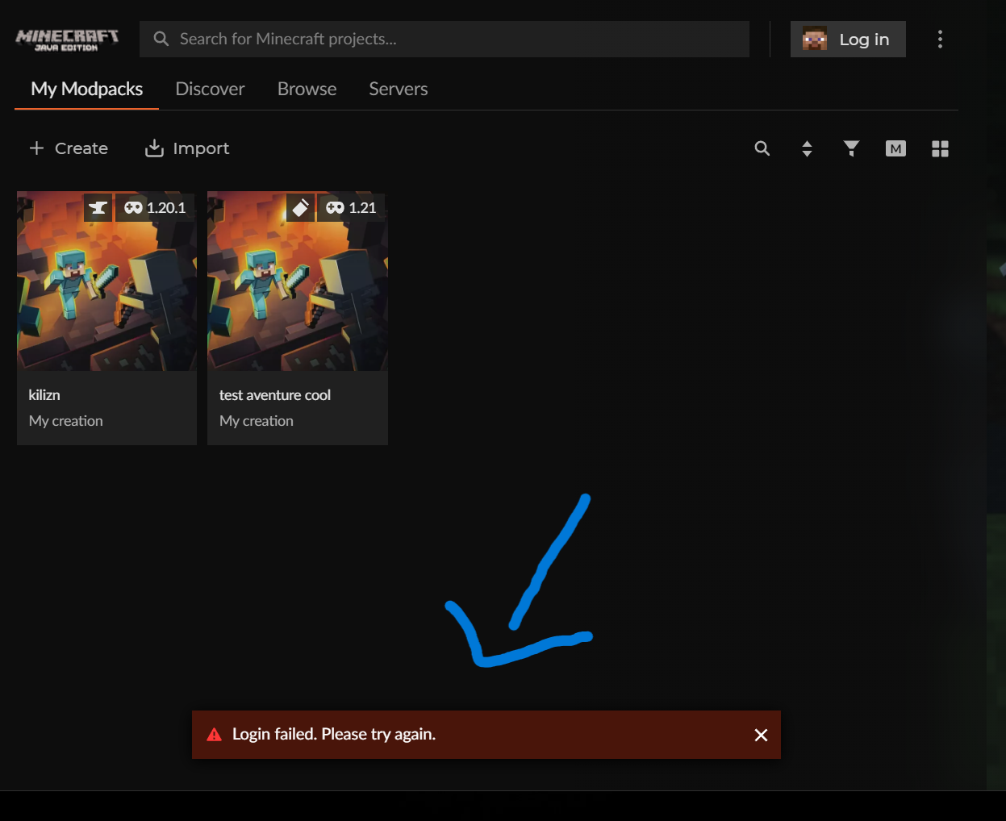Viewport: 1006px width, 821px height.
Task: Switch to grid view layout
Action: (x=940, y=148)
